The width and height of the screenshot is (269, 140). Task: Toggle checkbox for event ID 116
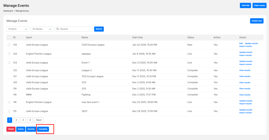(9, 102)
